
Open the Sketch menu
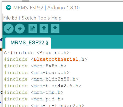click(29, 18)
